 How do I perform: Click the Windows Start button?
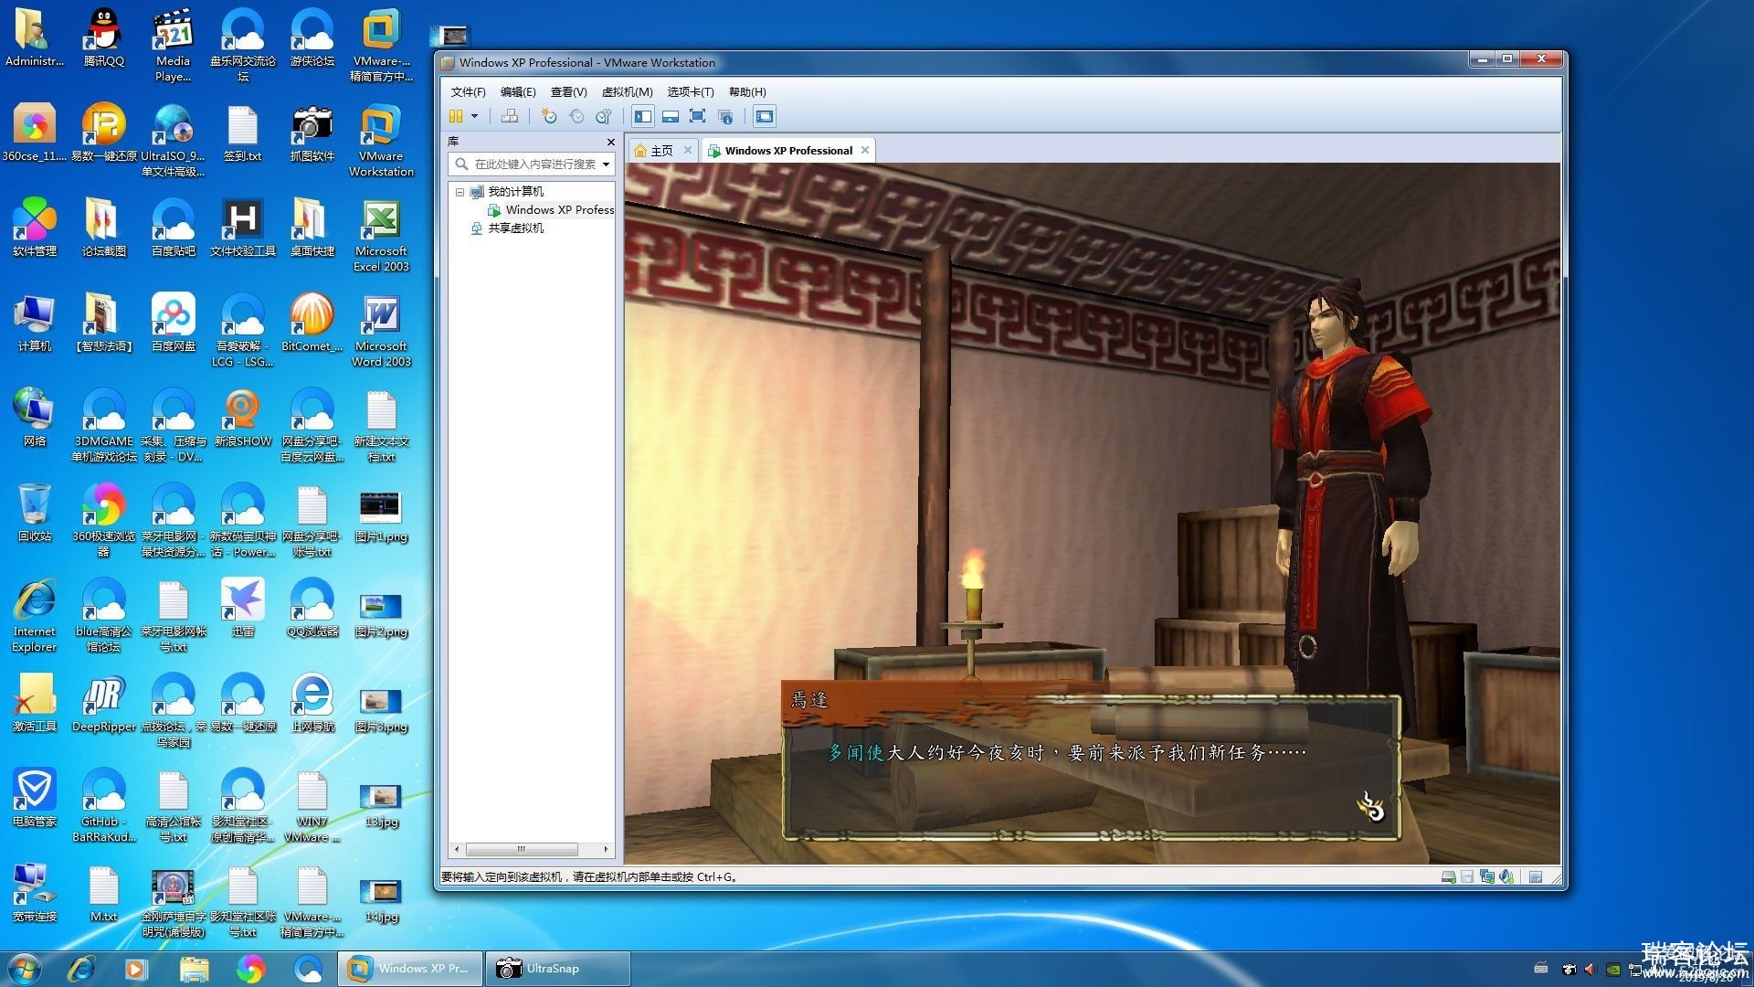pyautogui.click(x=25, y=969)
